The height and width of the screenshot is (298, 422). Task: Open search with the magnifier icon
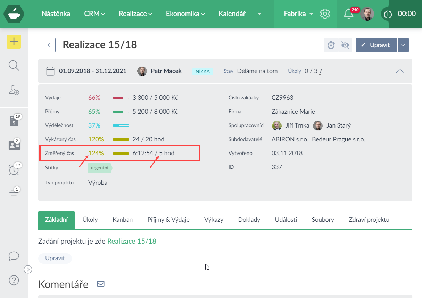coord(14,65)
